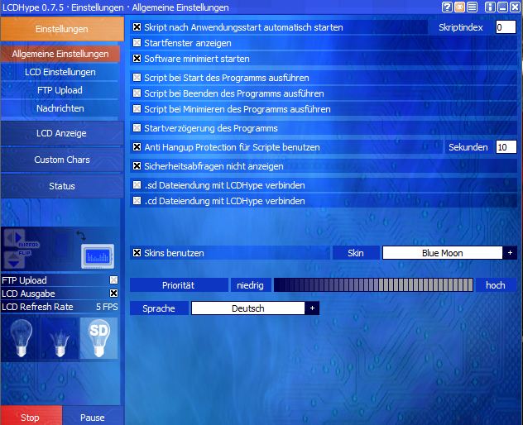Open LCD Einstellungen page
523x425 pixels.
(60, 72)
